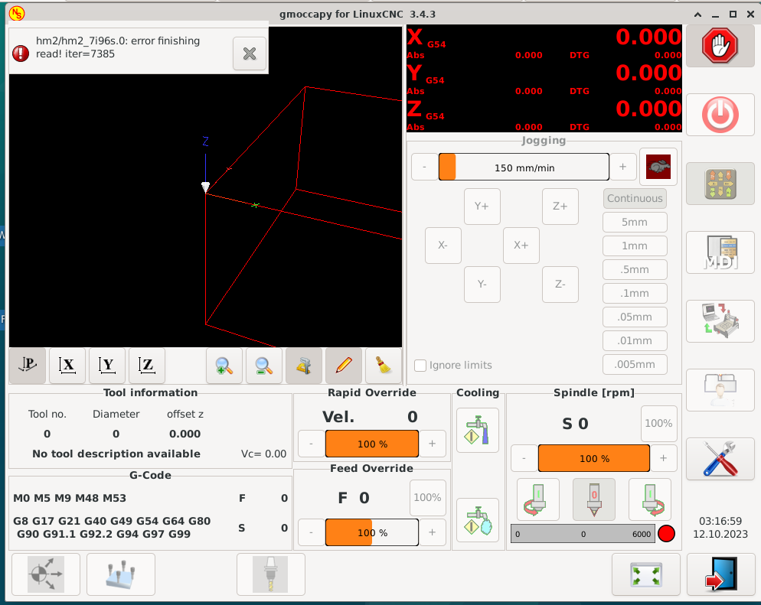Screen dimensions: 761x605
Task: Toggle fullscreen preview with green arrows
Action: pyautogui.click(x=646, y=574)
